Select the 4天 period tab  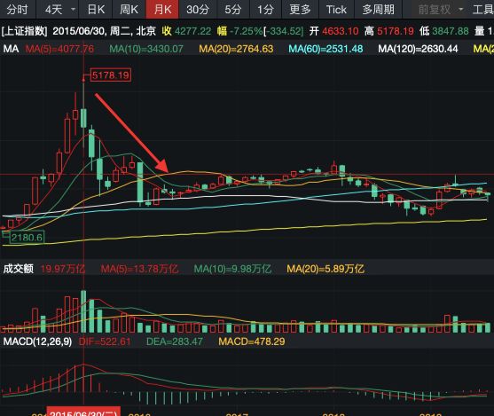pos(53,10)
